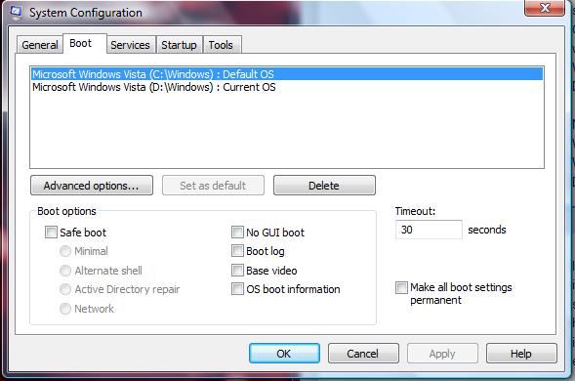Delete the selected boot entry

click(324, 186)
